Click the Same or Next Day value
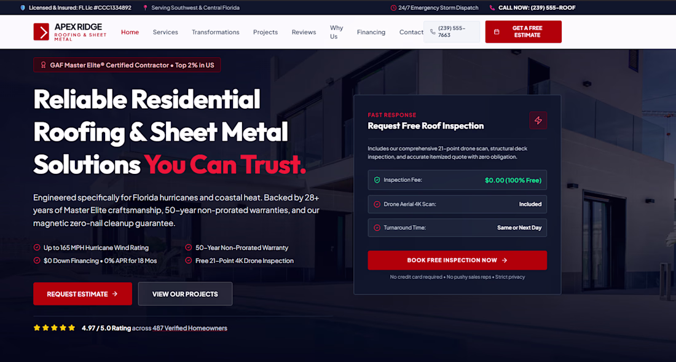Image resolution: width=676 pixels, height=362 pixels. 519,227
